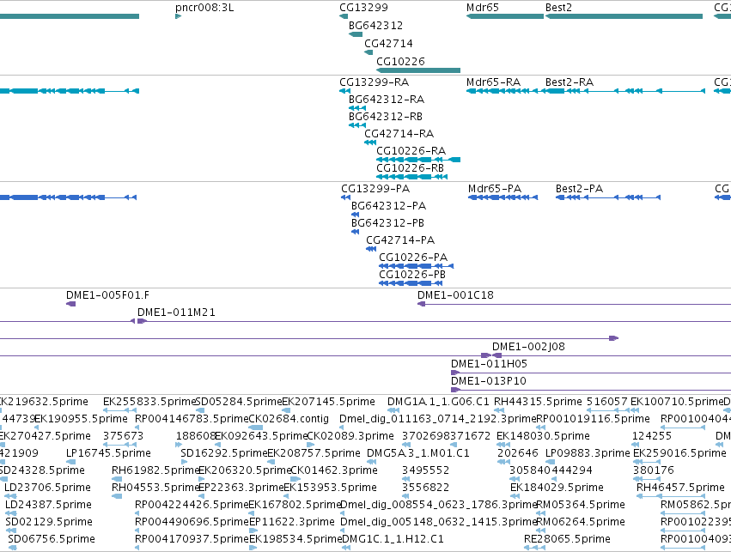Open the Best2-PA protein label
Image resolution: width=731 pixels, height=552 pixels.
coord(579,189)
